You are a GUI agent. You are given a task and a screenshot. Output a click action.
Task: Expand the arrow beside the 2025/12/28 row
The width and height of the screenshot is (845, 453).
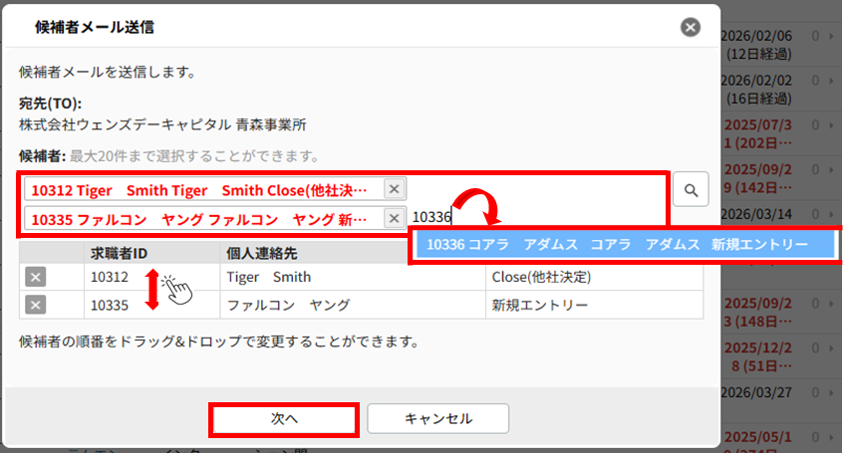click(830, 351)
